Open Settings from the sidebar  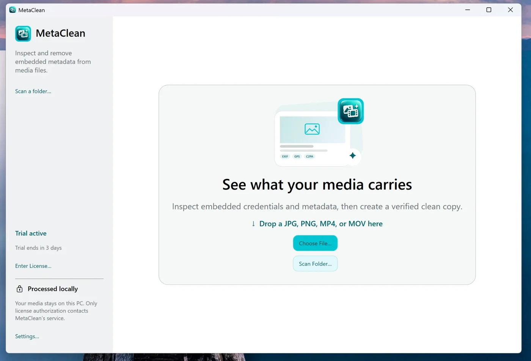(27, 336)
